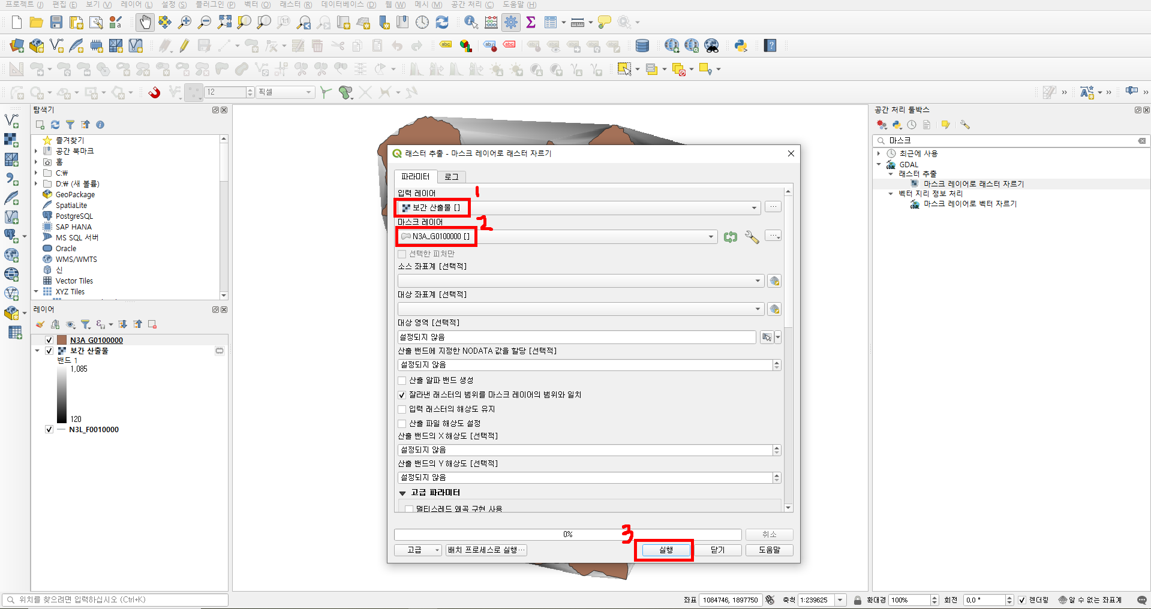The width and height of the screenshot is (1151, 609).
Task: Click the Refresh map canvas icon
Action: [442, 23]
